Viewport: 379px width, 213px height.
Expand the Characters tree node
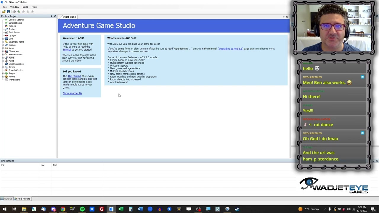pyautogui.click(x=3, y=51)
